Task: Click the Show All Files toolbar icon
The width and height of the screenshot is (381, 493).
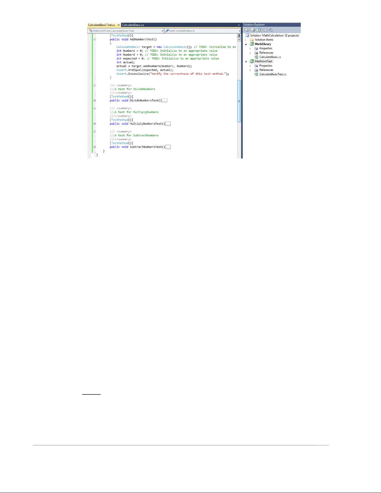Action: pos(253,30)
